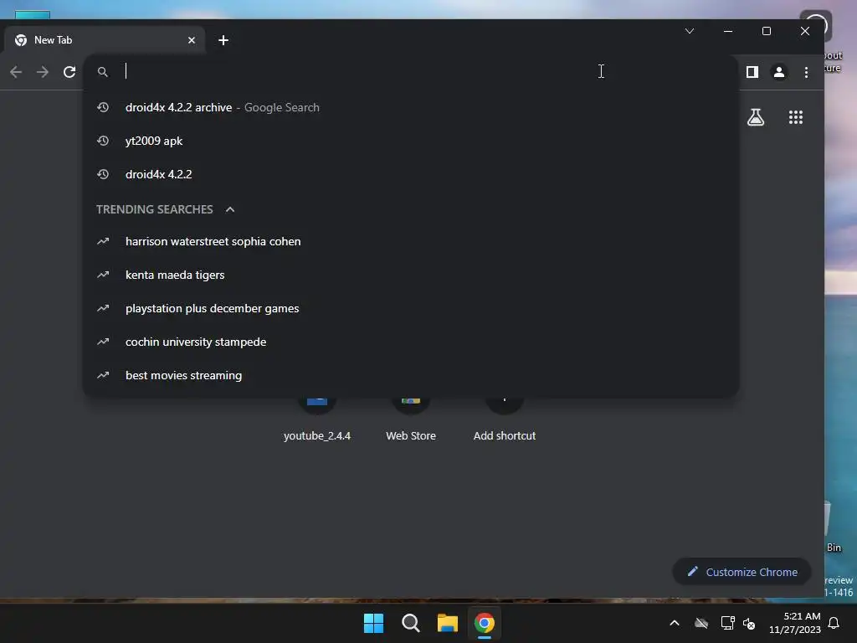This screenshot has height=643, width=857.
Task: Choose 'playstation plus december games' trending search
Action: coord(411,308)
